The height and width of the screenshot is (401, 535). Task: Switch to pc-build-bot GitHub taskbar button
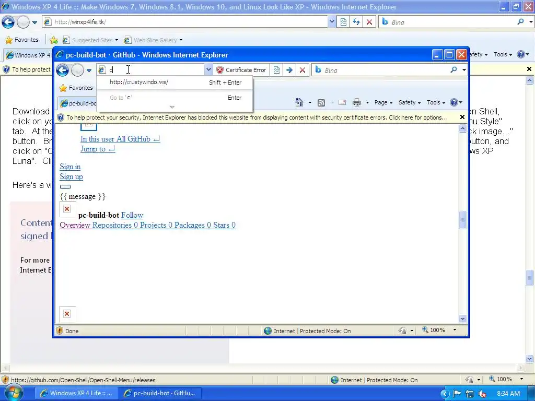pyautogui.click(x=160, y=393)
